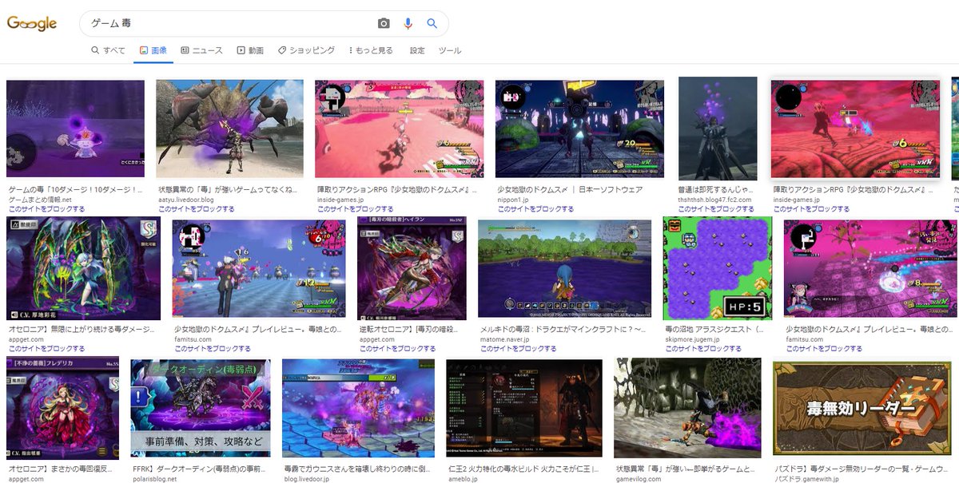This screenshot has width=959, height=483.
Task: Open ゲームの毒「10ダメージ！ thumbnail
Action: pos(75,129)
